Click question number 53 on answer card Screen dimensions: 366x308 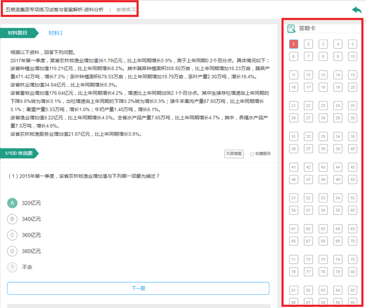click(323, 198)
